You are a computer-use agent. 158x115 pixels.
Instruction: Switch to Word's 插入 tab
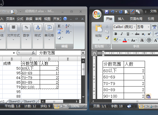[x=121, y=19]
